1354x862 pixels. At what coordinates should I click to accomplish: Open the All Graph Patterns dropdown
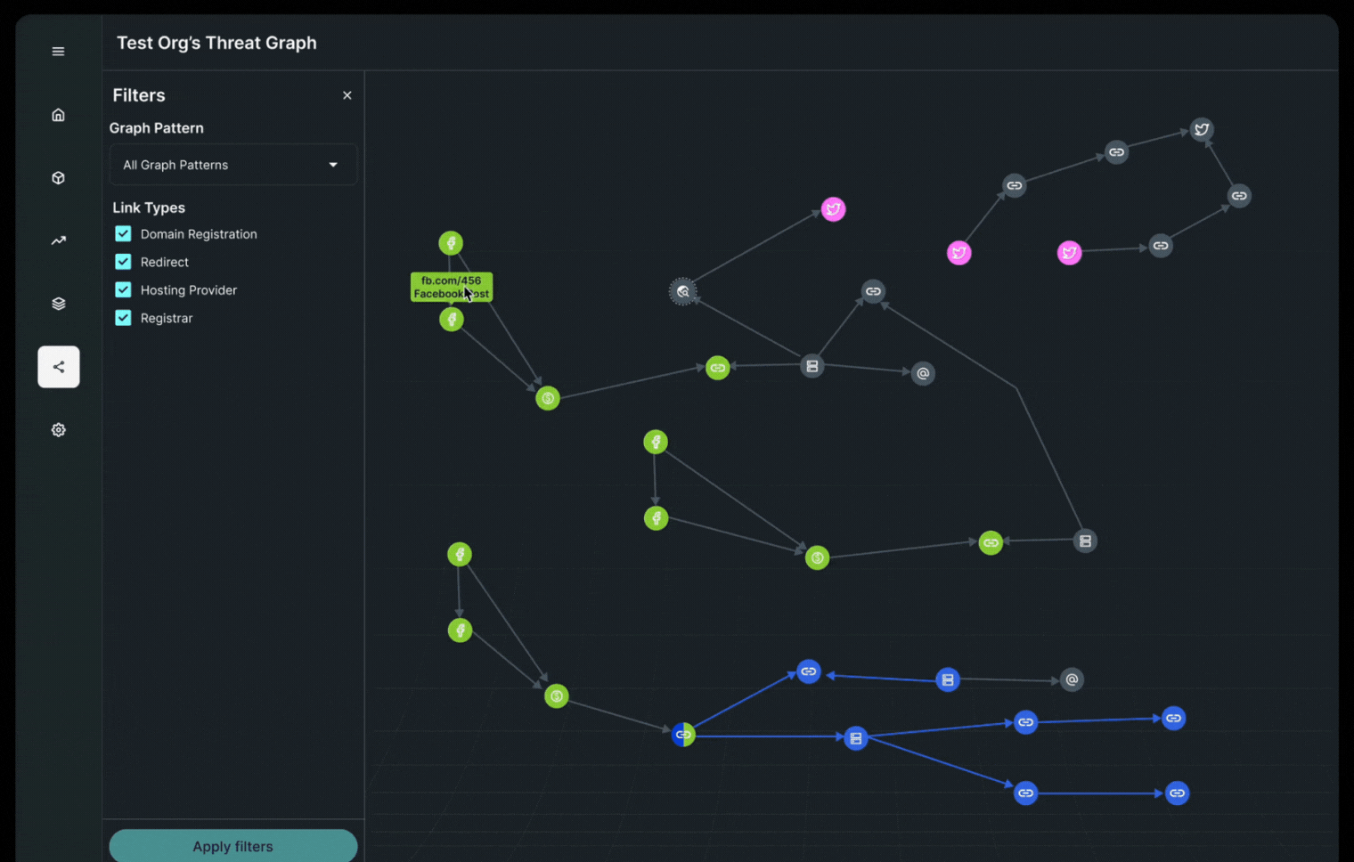click(x=232, y=165)
